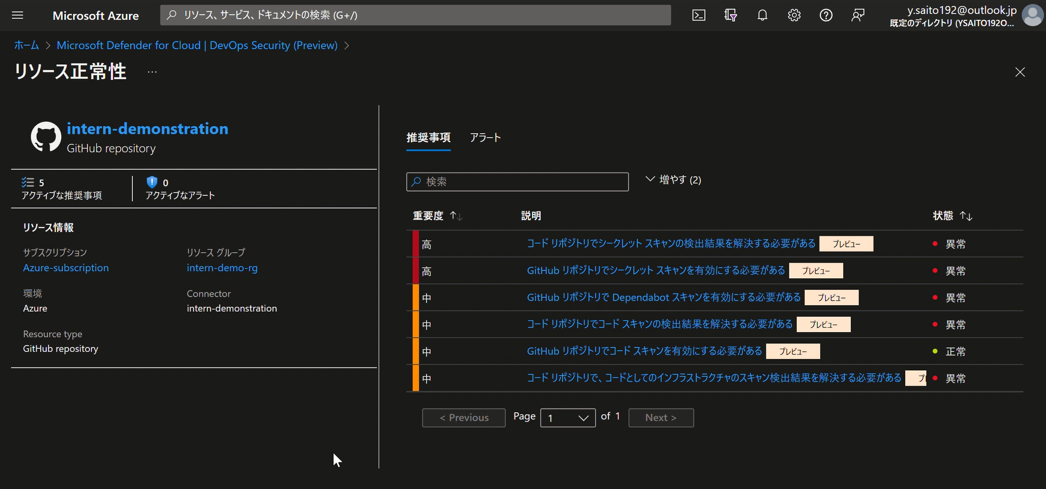Click the GitHub repository logo icon
Image resolution: width=1046 pixels, height=489 pixels.
[45, 136]
